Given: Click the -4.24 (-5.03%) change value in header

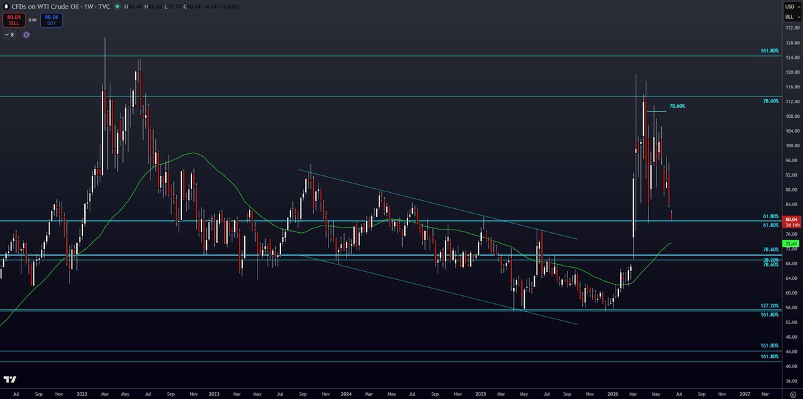Looking at the screenshot, I should click(219, 6).
